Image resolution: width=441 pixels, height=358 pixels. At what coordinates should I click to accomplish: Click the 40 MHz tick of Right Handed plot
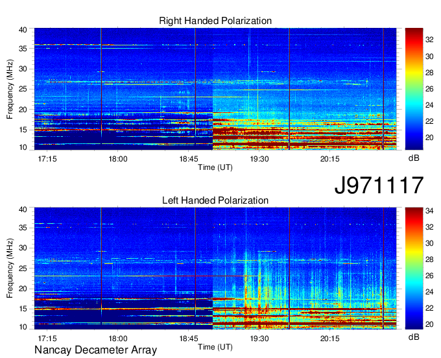point(23,30)
